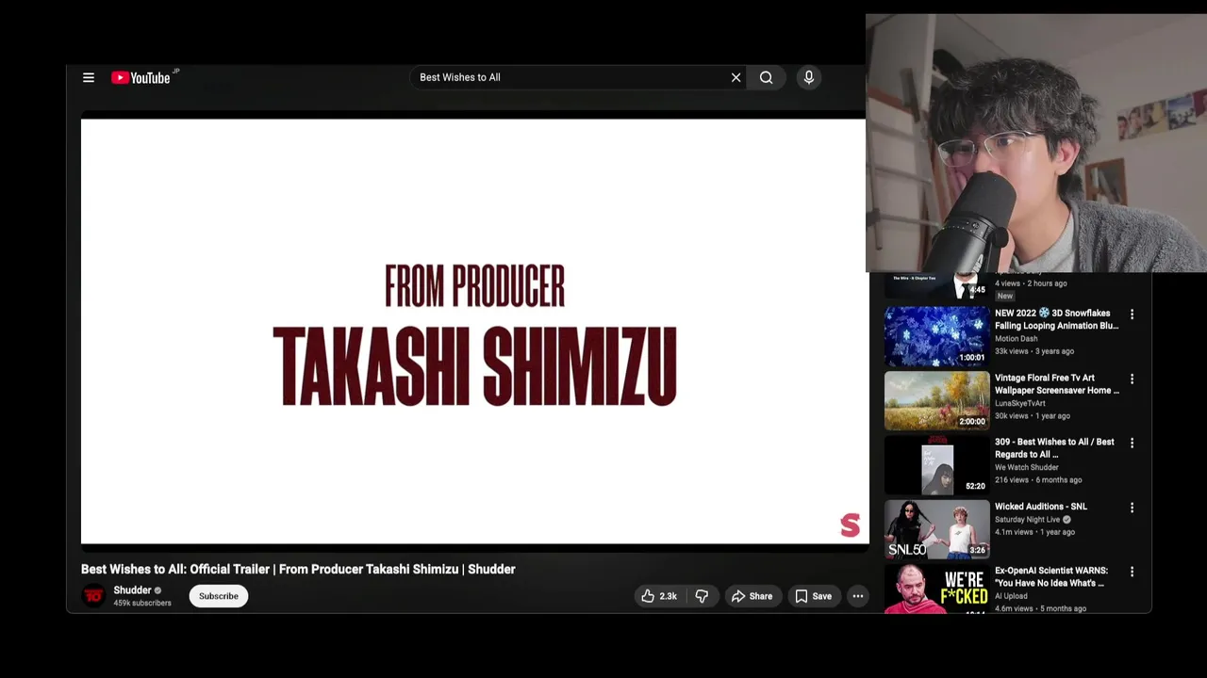
Task: Open the 3D Snowflakes video thumbnail
Action: [936, 336]
